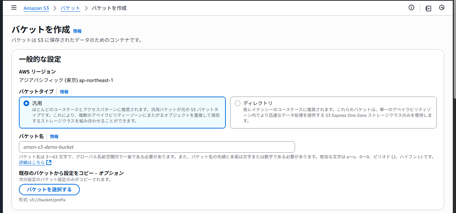The width and height of the screenshot is (456, 213).
Task: Choose the ディレクトリ bucket type radio button
Action: 238,103
